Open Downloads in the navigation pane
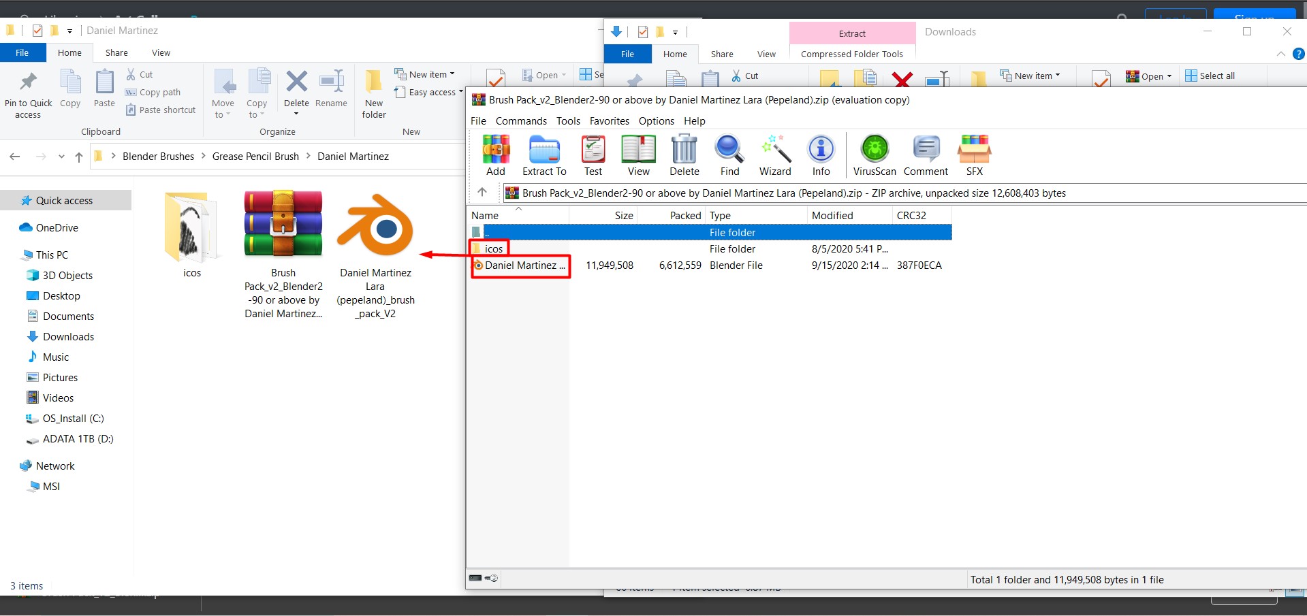1307x616 pixels. click(x=68, y=336)
